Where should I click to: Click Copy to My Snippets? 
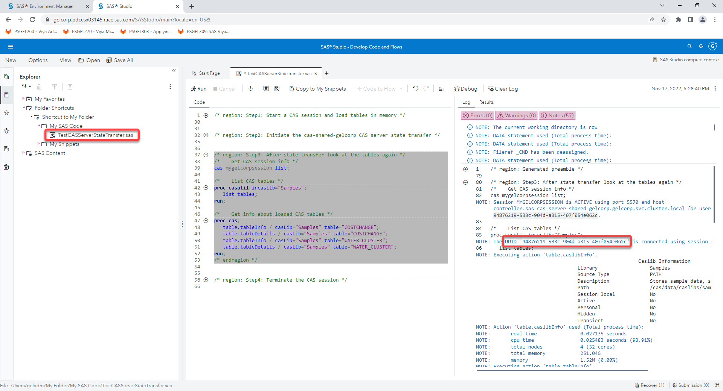(x=317, y=89)
